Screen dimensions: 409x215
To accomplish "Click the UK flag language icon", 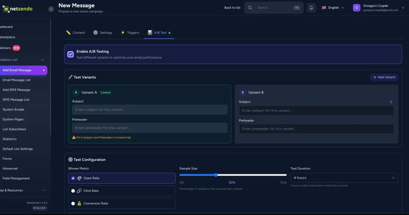I will point(324,8).
